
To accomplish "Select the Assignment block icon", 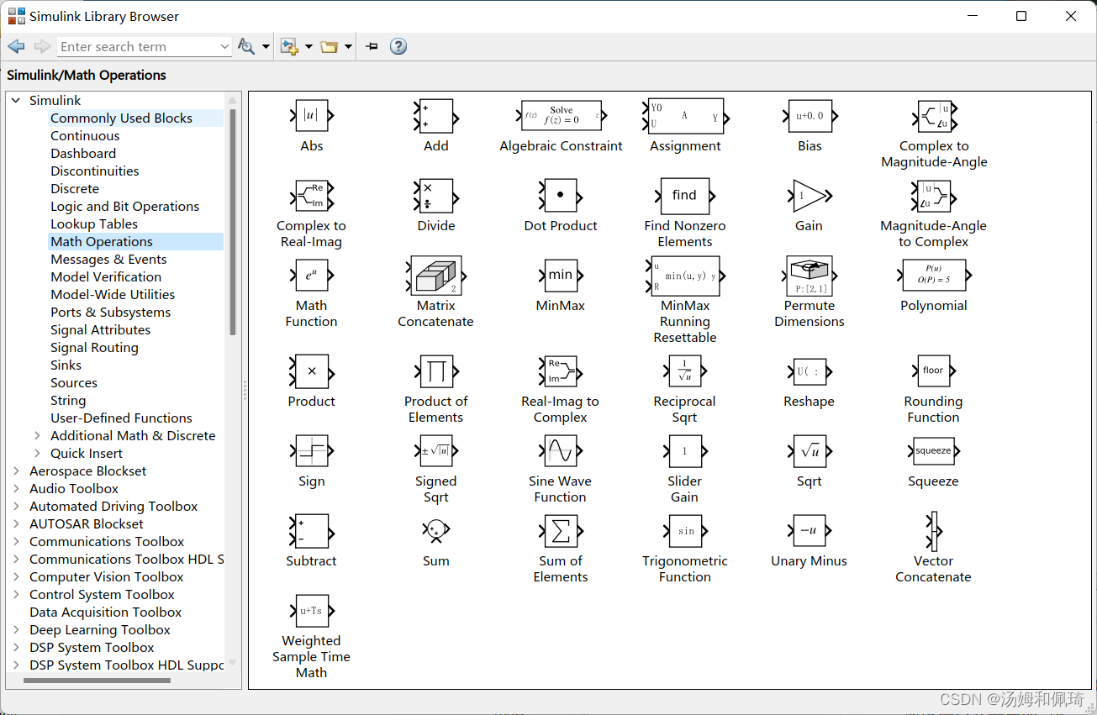I will tap(685, 116).
